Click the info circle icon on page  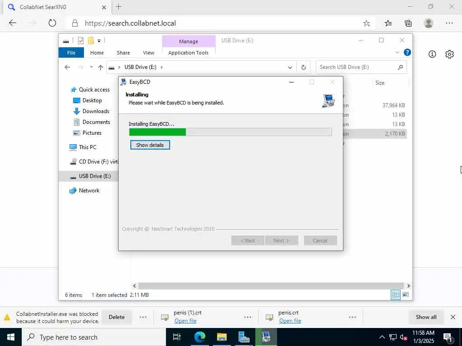[432, 54]
